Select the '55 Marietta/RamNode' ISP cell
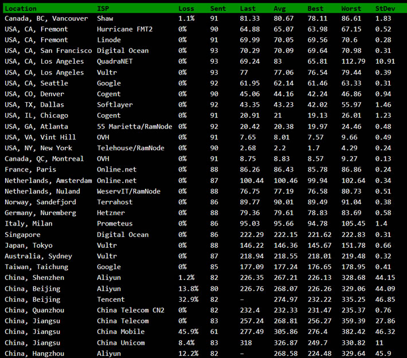Viewport: 407px width, 358px height. click(x=135, y=127)
